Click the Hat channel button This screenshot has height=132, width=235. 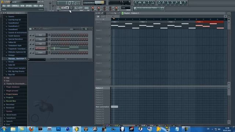point(40,44)
